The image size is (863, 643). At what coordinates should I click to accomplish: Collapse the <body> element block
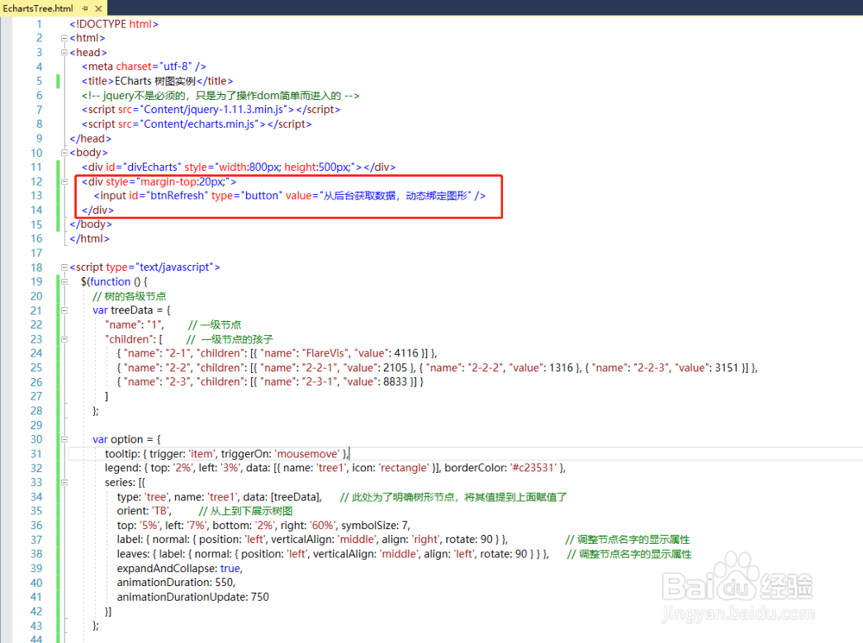[65, 153]
